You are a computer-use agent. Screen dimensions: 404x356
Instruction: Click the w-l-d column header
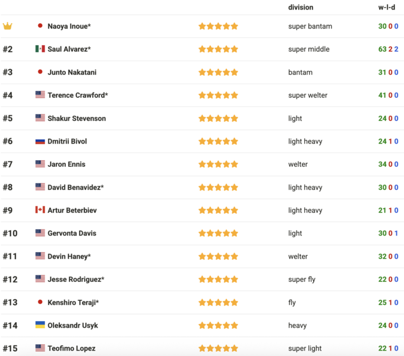coord(388,8)
